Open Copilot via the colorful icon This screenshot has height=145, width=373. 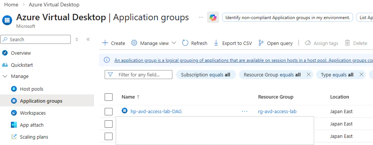tap(213, 17)
